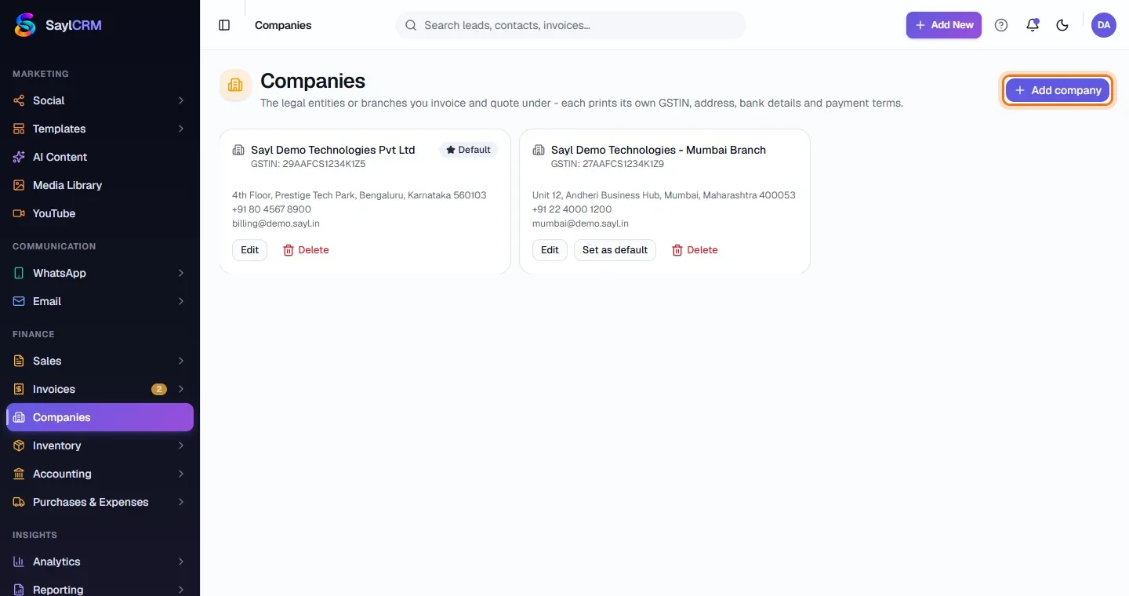Click building icon on Mumbai Branch card
The height and width of the screenshot is (596, 1129).
click(539, 150)
